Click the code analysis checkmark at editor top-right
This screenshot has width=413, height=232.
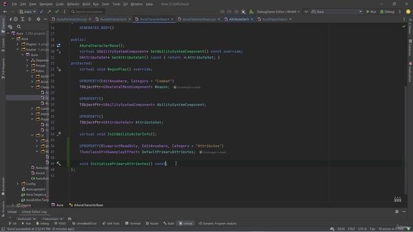(404, 26)
